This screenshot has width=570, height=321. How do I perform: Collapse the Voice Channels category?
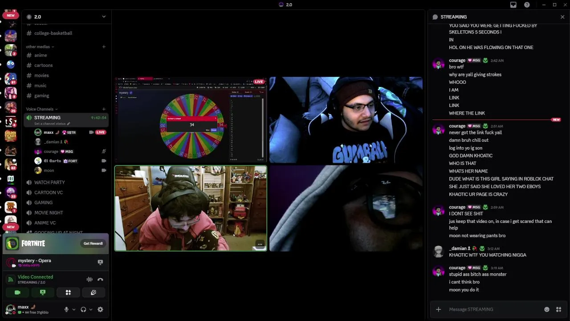41,109
